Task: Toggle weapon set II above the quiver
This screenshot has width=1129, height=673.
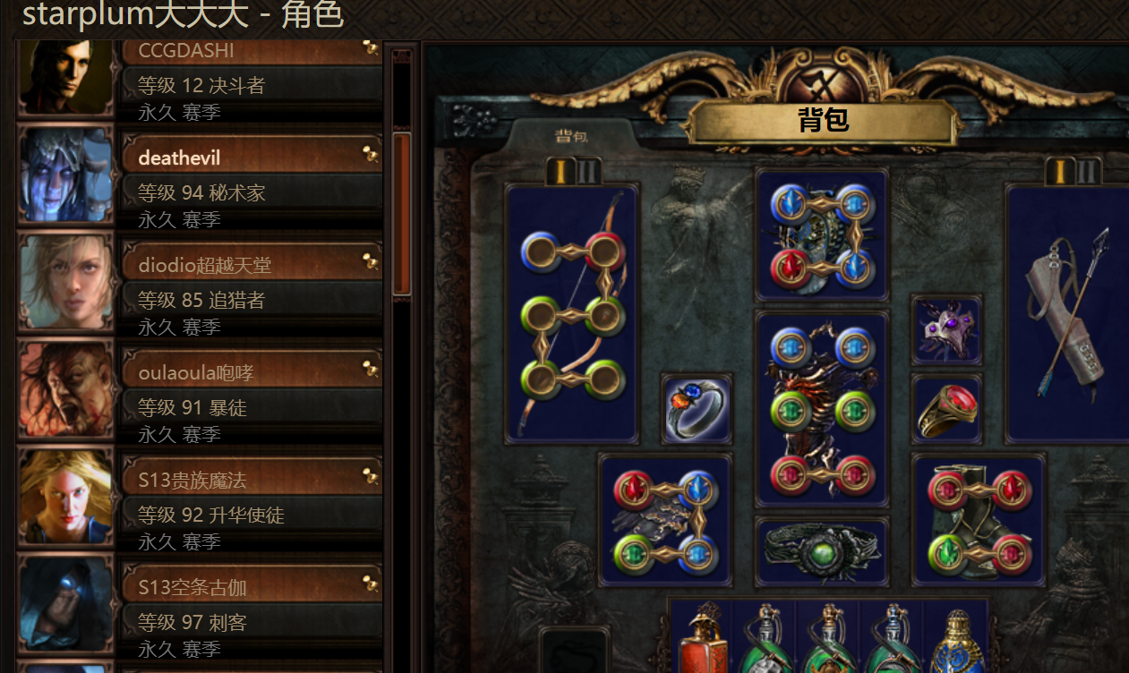Action: [x=1086, y=171]
